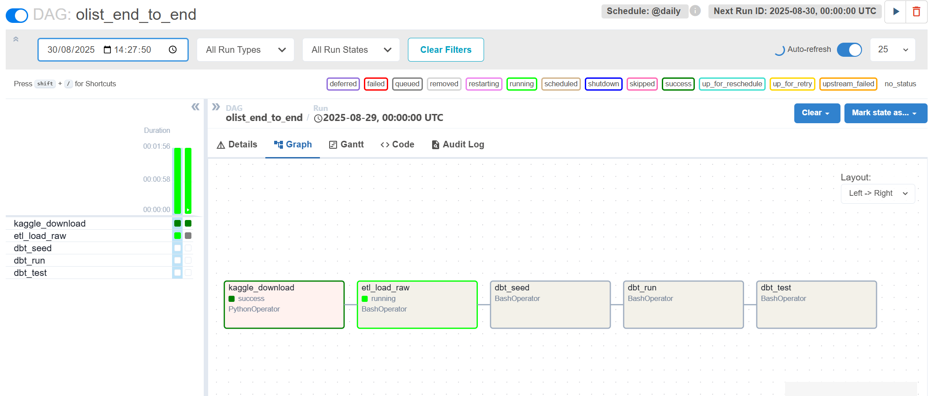Screen dimensions: 932x396
Task: Click the schedule info icon
Action: [695, 11]
